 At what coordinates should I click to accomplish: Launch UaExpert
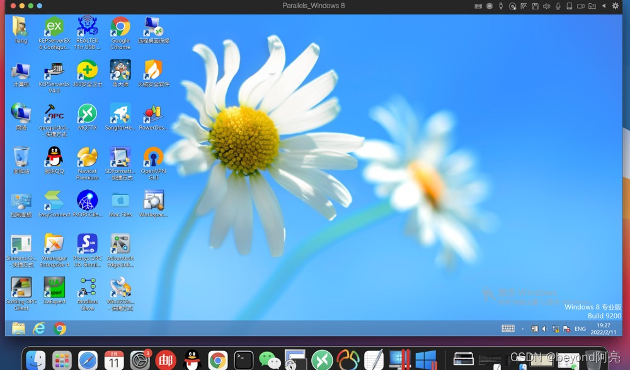coord(54,291)
